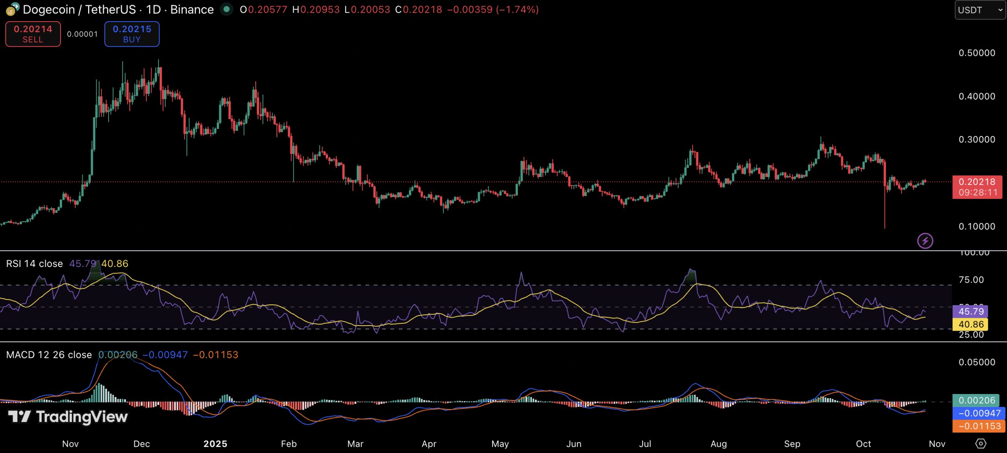Click the blue -0.00947 MACD line tag

click(x=979, y=413)
